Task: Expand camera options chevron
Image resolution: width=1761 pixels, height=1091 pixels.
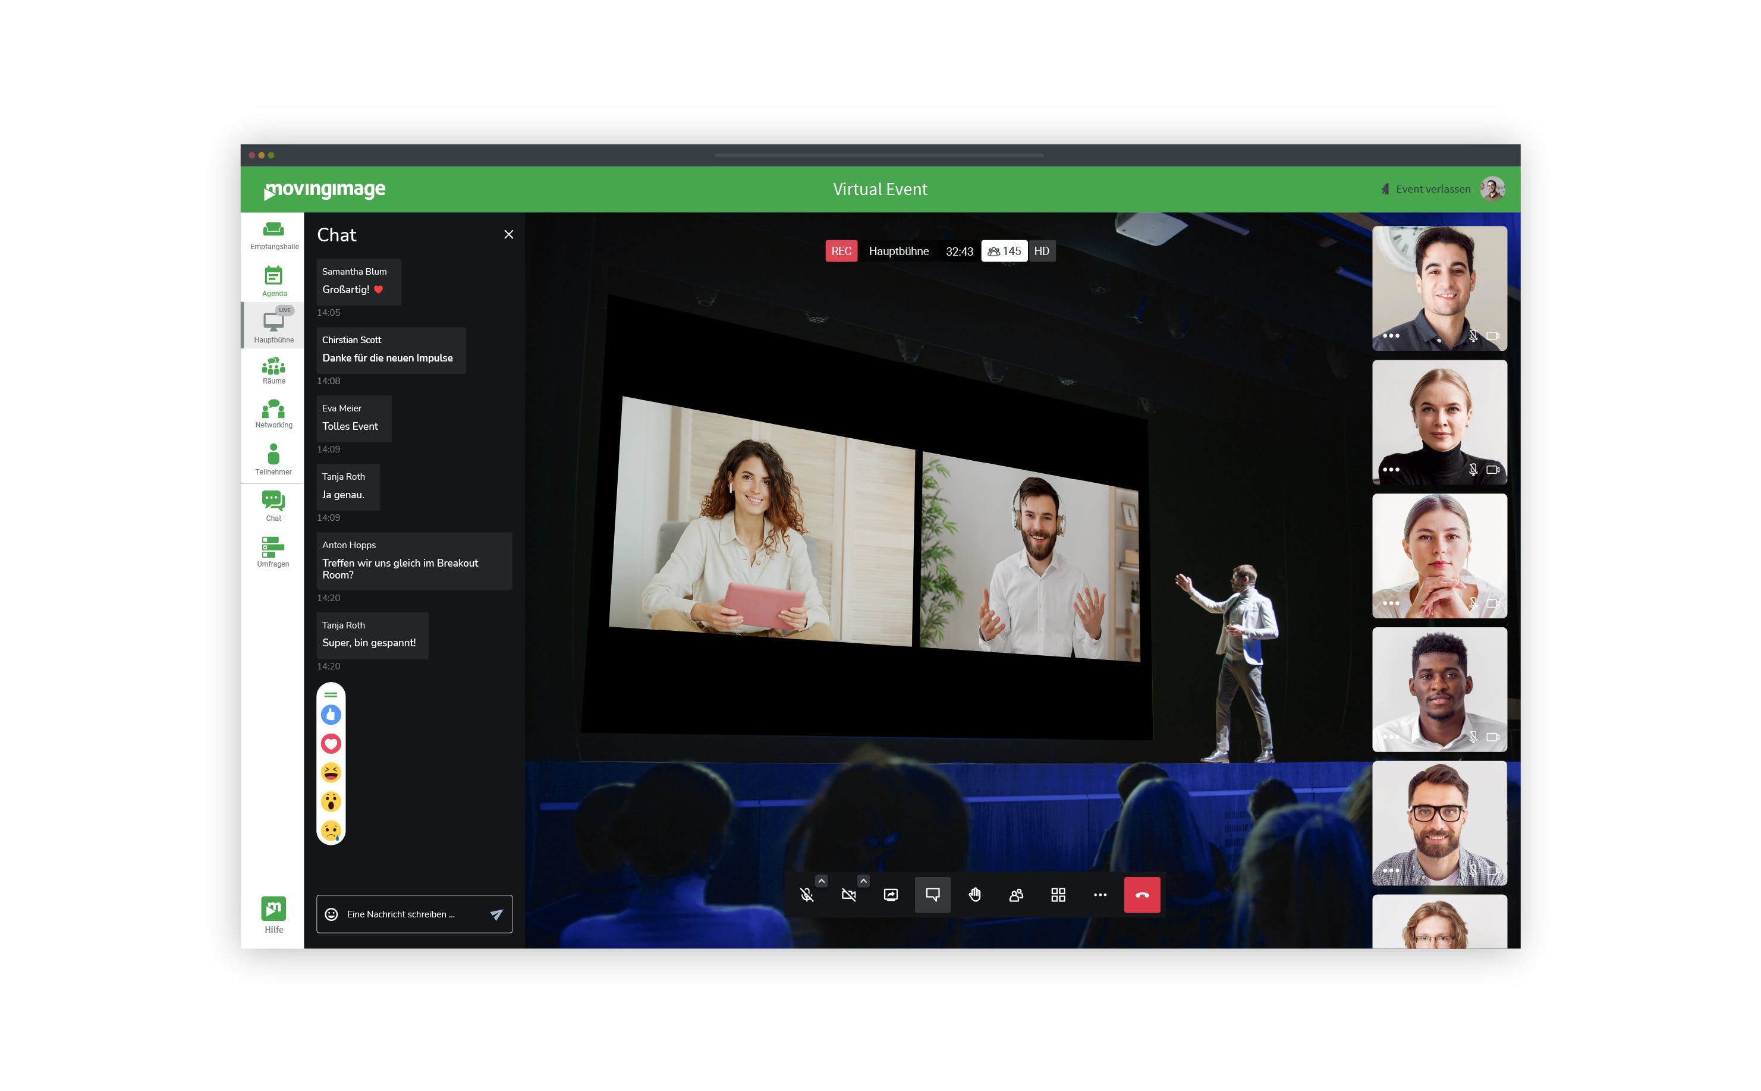Action: click(863, 881)
